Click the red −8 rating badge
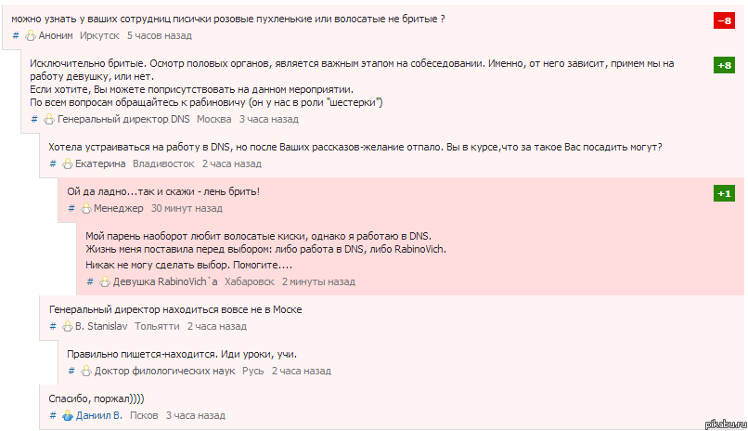Image resolution: width=748 pixels, height=431 pixels. (x=724, y=20)
